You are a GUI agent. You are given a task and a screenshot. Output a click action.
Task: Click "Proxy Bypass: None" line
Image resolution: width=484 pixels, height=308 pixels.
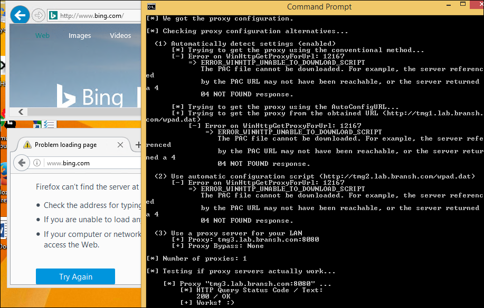pos(217,246)
